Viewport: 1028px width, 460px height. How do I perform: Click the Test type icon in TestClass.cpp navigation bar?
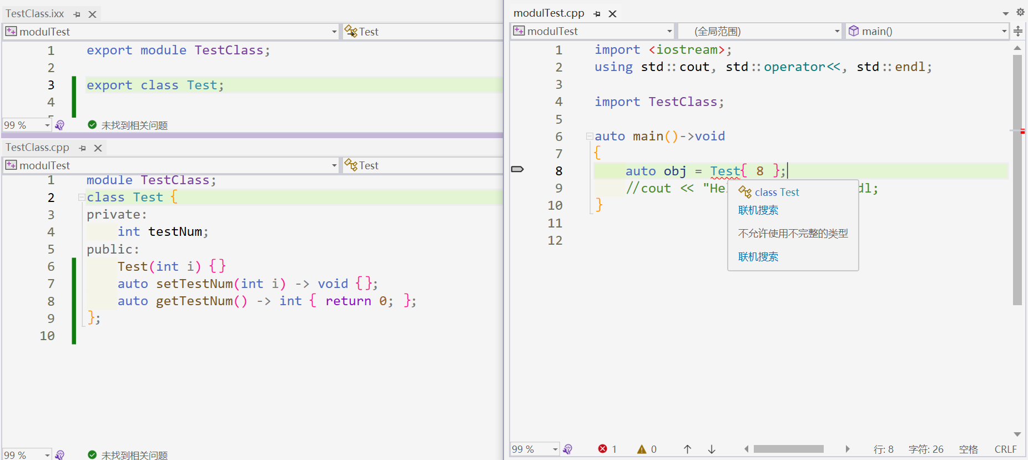point(351,165)
